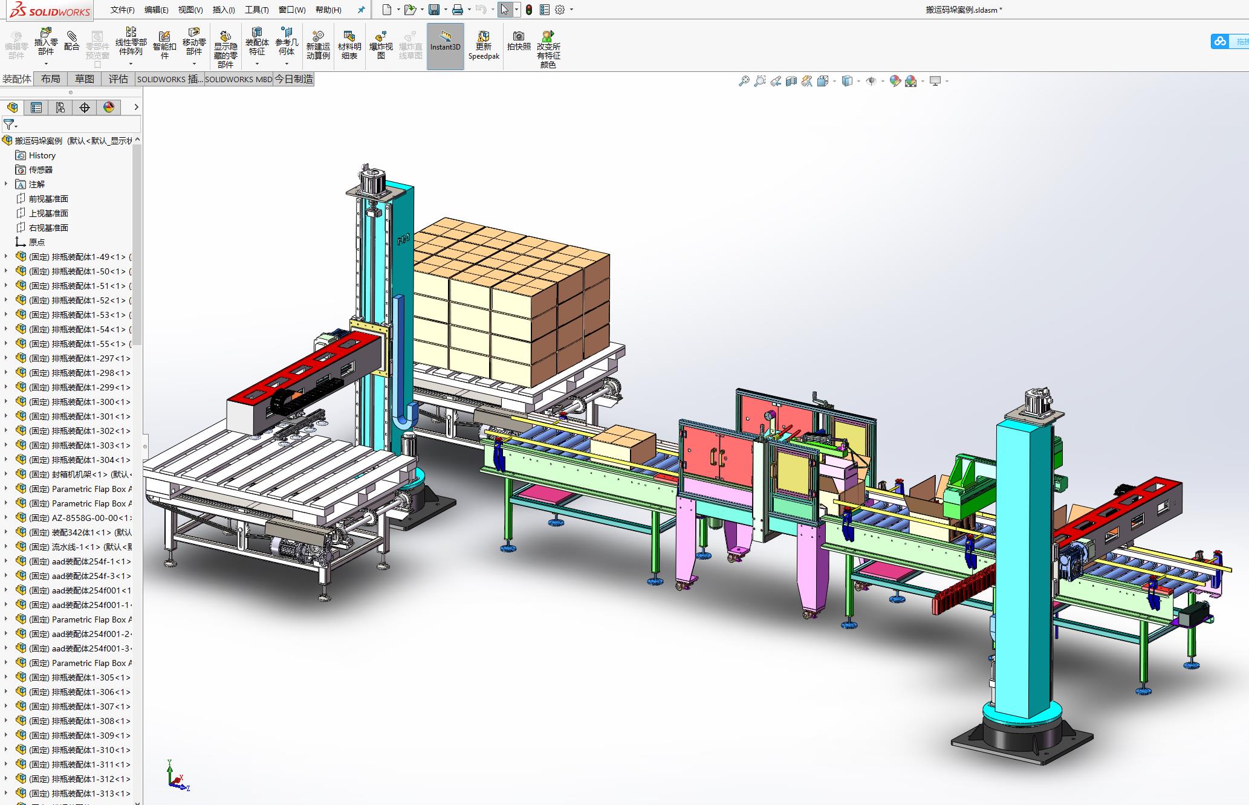This screenshot has height=805, width=1249.
Task: Select 流水线-1<1> in feature tree
Action: 79,547
